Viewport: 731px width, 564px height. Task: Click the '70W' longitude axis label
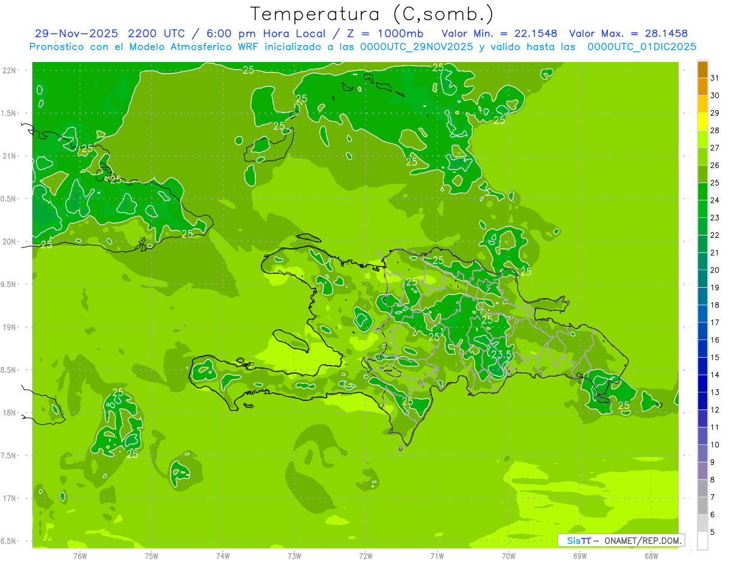coord(509,555)
